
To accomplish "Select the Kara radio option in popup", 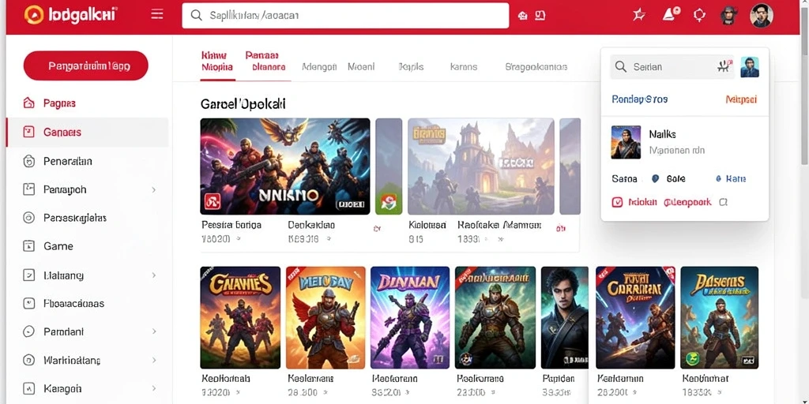I will point(718,179).
